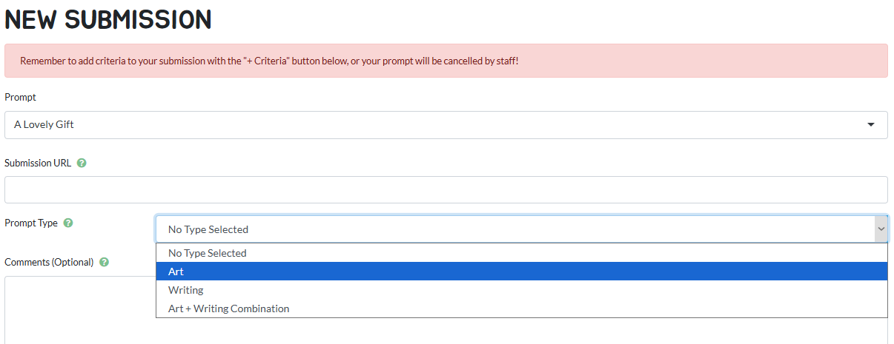
Task: Click the help icon beside Comments (Optional)
Action: pyautogui.click(x=104, y=262)
